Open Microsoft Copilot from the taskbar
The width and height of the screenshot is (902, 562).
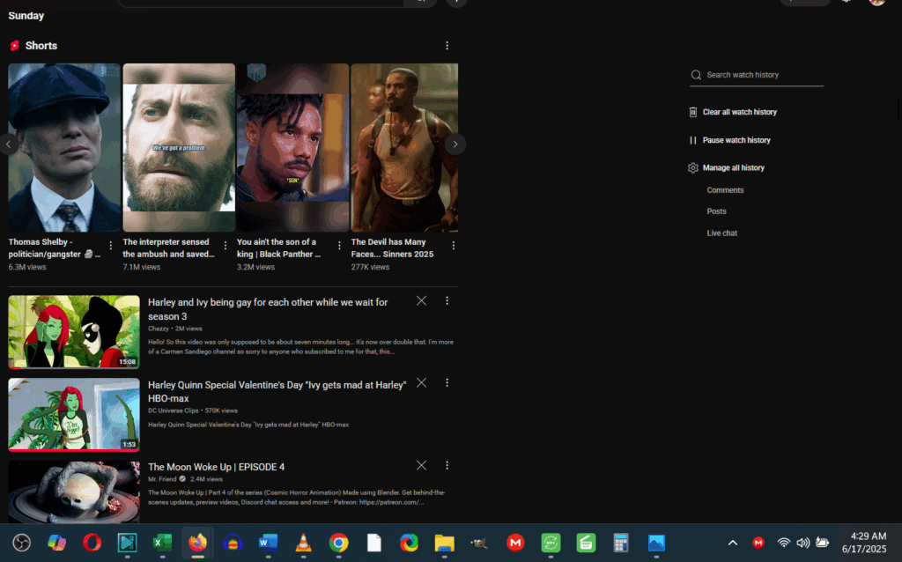[x=57, y=543]
